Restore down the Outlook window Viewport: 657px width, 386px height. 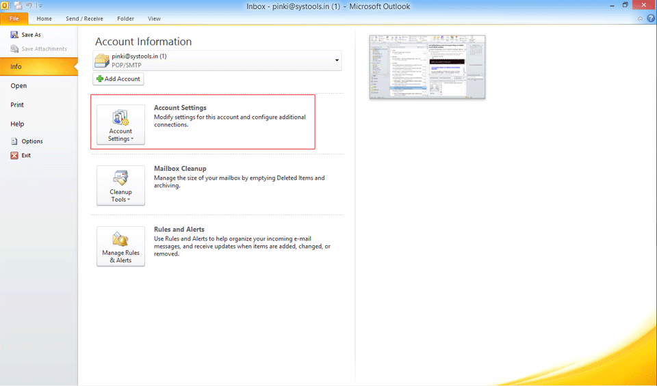pyautogui.click(x=625, y=5)
